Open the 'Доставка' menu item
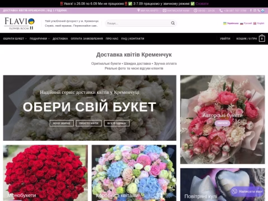Image resolution: width=268 pixels, height=201 pixels. click(x=60, y=39)
